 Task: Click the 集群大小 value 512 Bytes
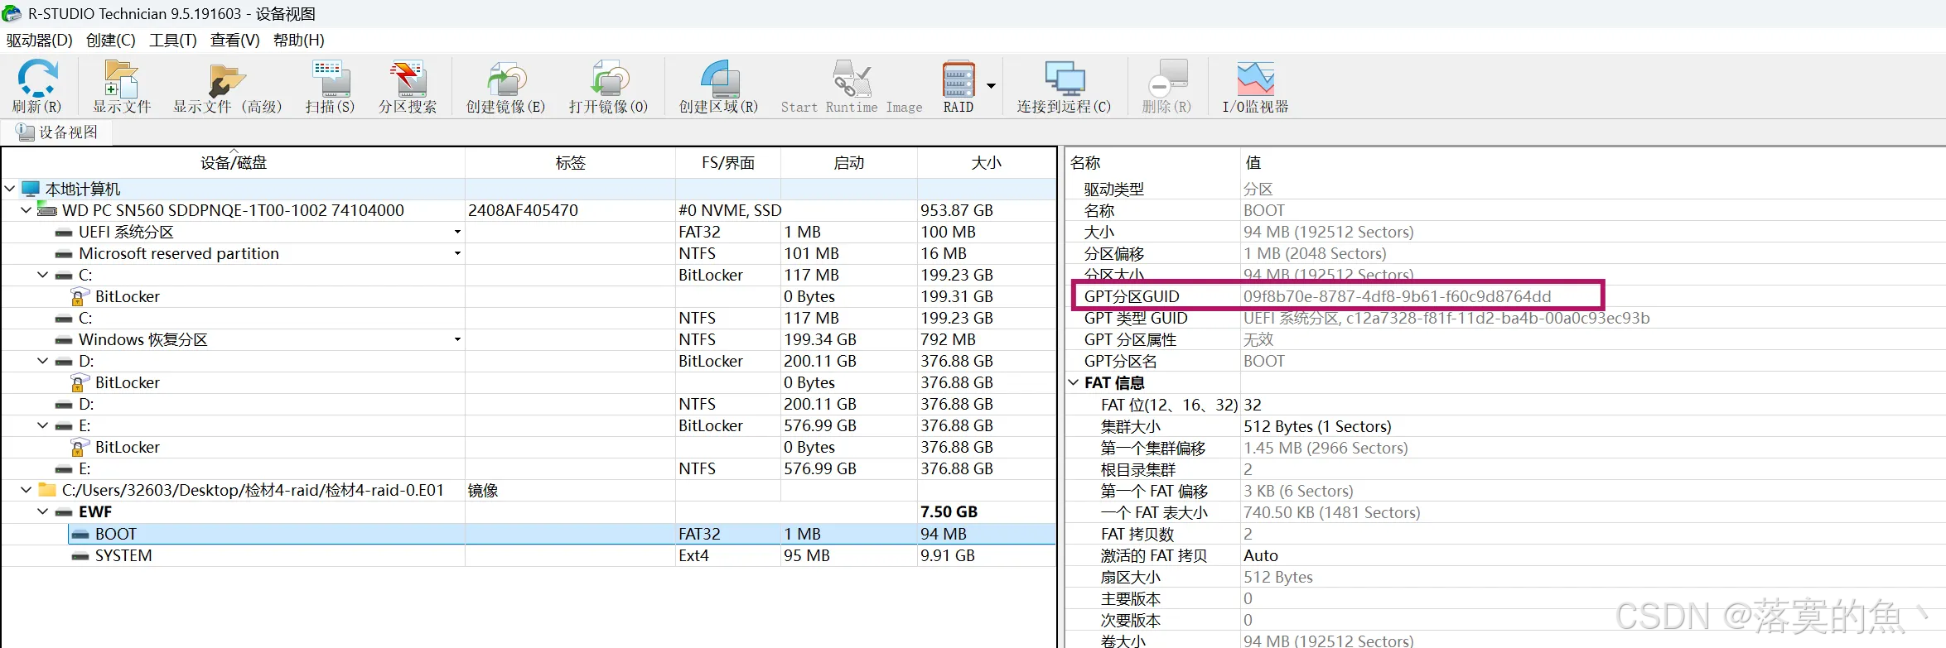click(x=1317, y=426)
